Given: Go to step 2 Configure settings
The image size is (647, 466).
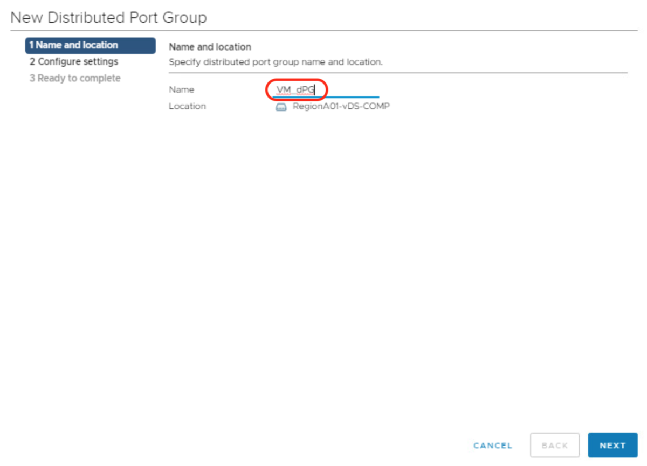Looking at the screenshot, I should coord(74,62).
